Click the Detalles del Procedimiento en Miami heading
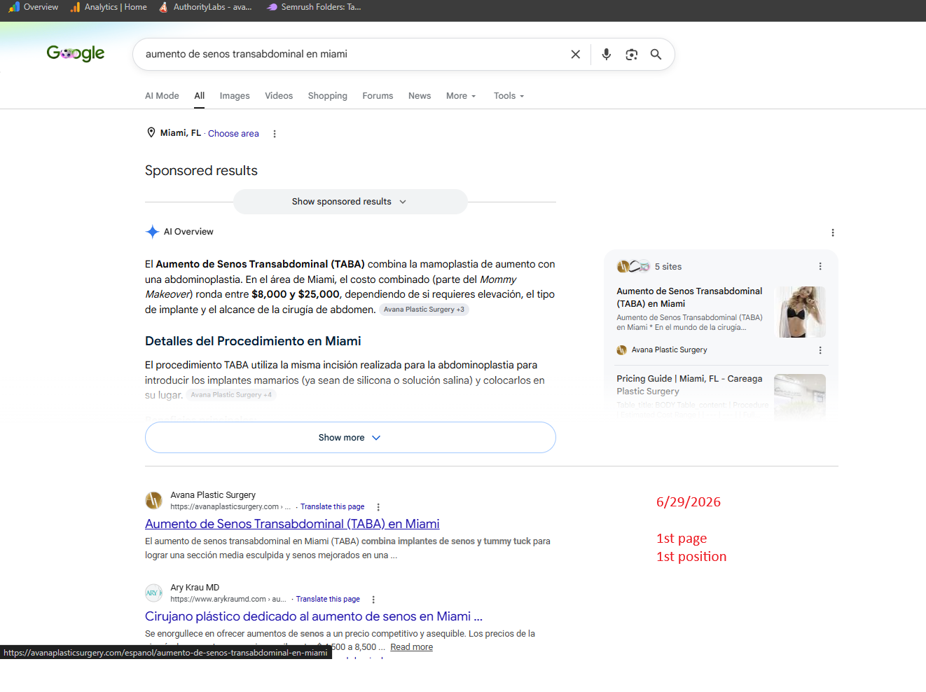 tap(253, 341)
